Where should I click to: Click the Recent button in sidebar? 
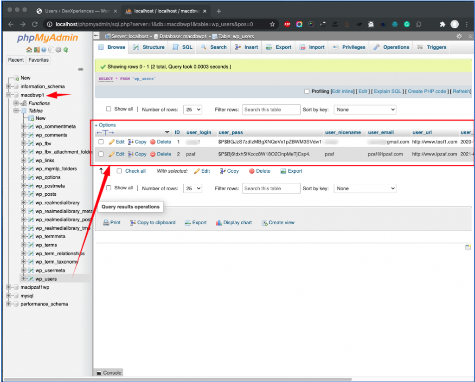[x=16, y=60]
